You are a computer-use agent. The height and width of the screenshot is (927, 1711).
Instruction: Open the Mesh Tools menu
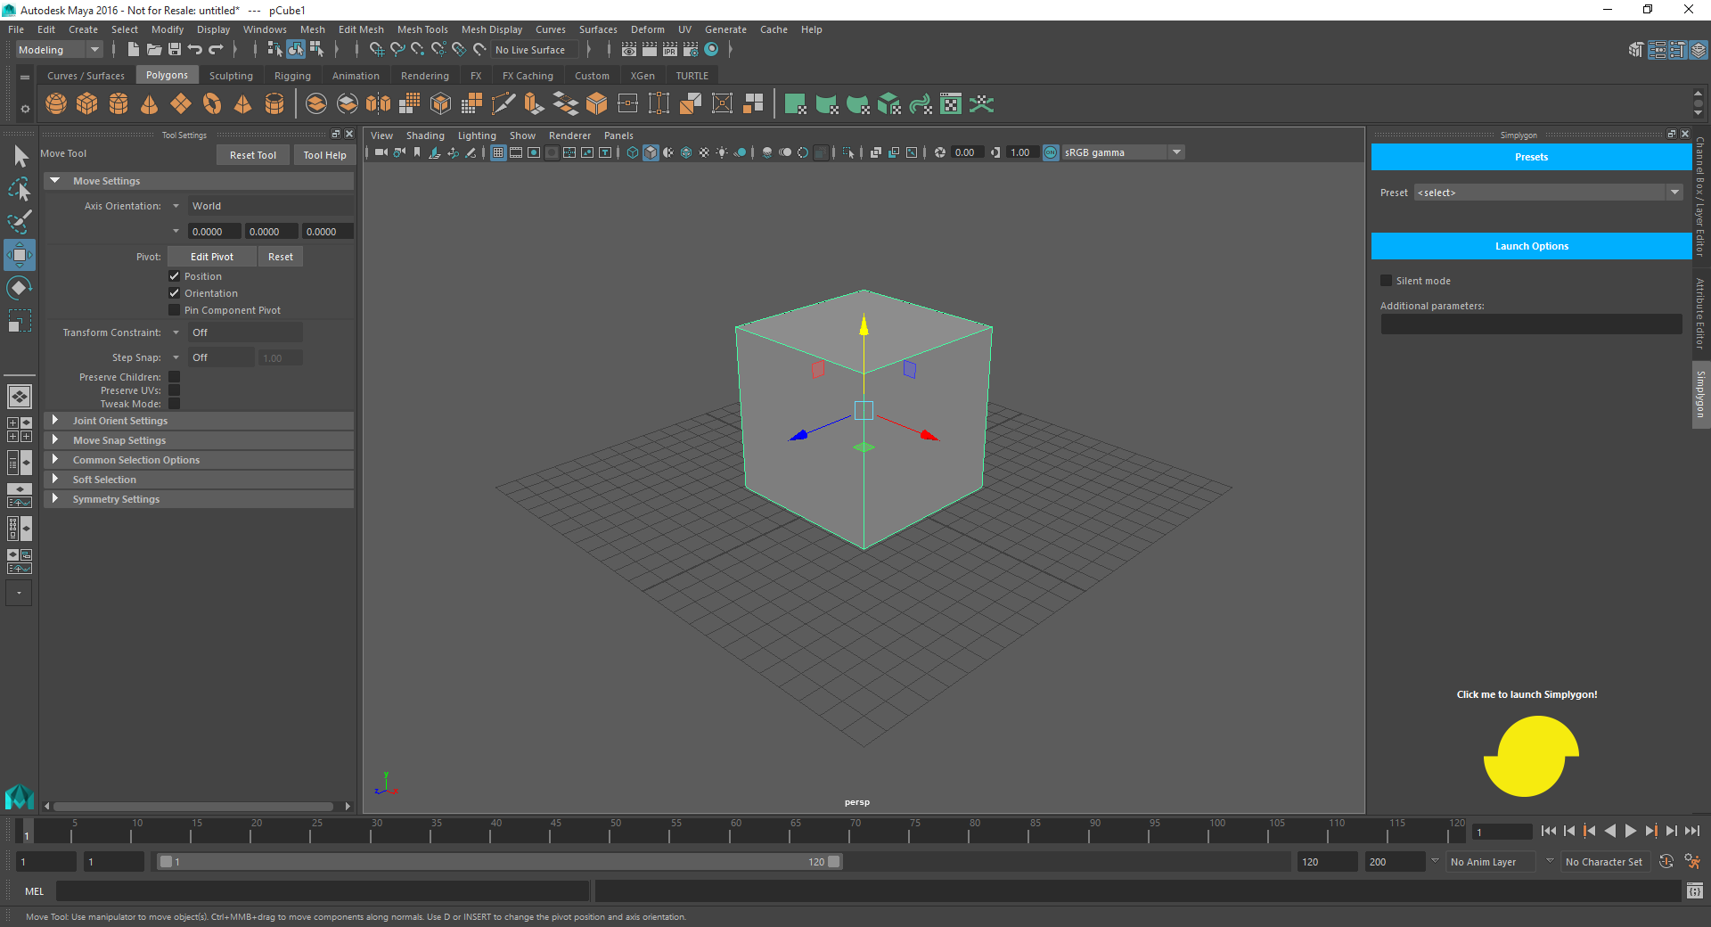[x=422, y=29]
